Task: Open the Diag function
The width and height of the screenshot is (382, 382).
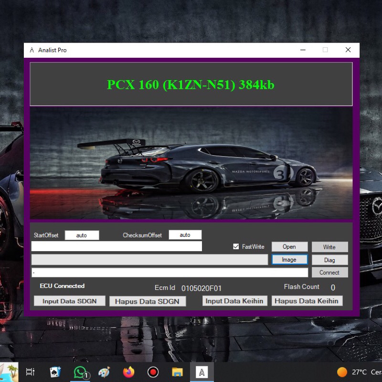Action: point(329,260)
